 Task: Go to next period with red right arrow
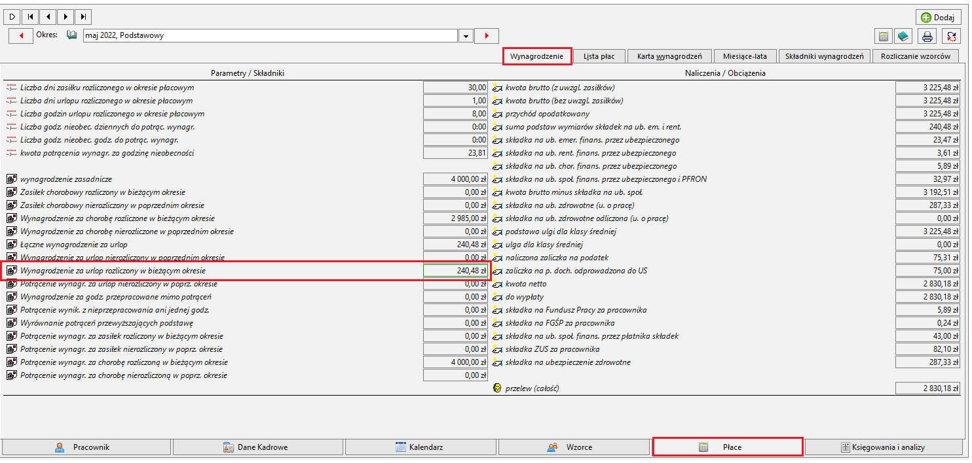click(x=487, y=35)
